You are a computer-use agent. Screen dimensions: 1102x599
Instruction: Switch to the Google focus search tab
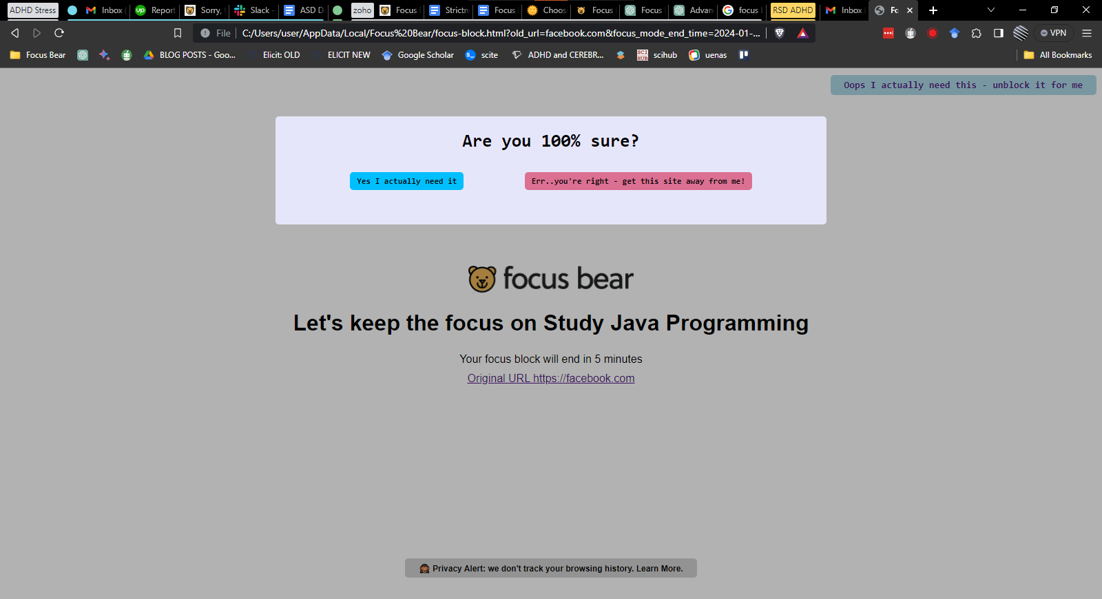742,10
